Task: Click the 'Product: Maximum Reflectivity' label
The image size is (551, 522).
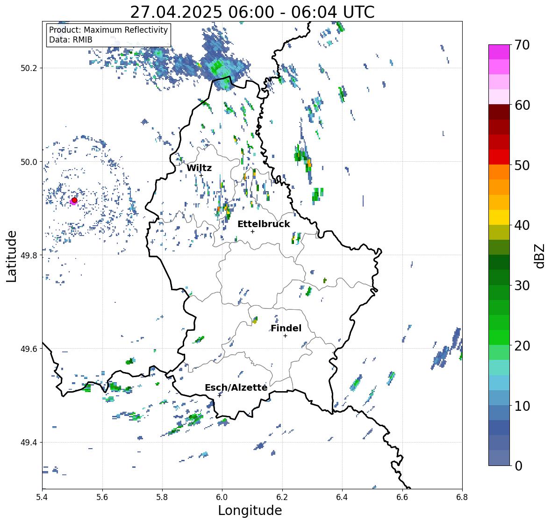Action: tap(108, 30)
